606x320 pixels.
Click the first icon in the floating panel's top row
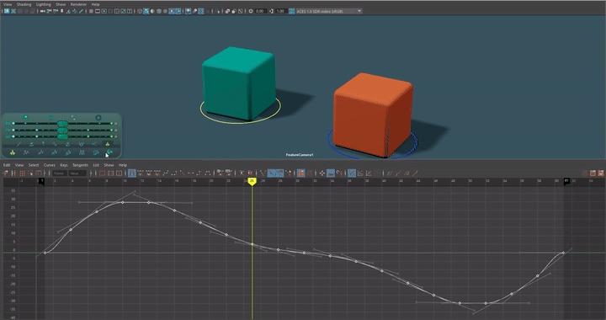[25, 117]
